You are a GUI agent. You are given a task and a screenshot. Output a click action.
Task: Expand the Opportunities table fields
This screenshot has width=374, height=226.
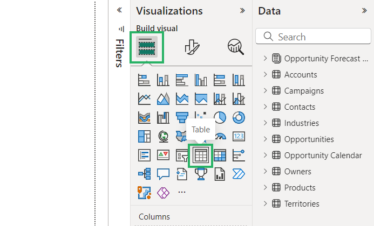[x=265, y=139]
